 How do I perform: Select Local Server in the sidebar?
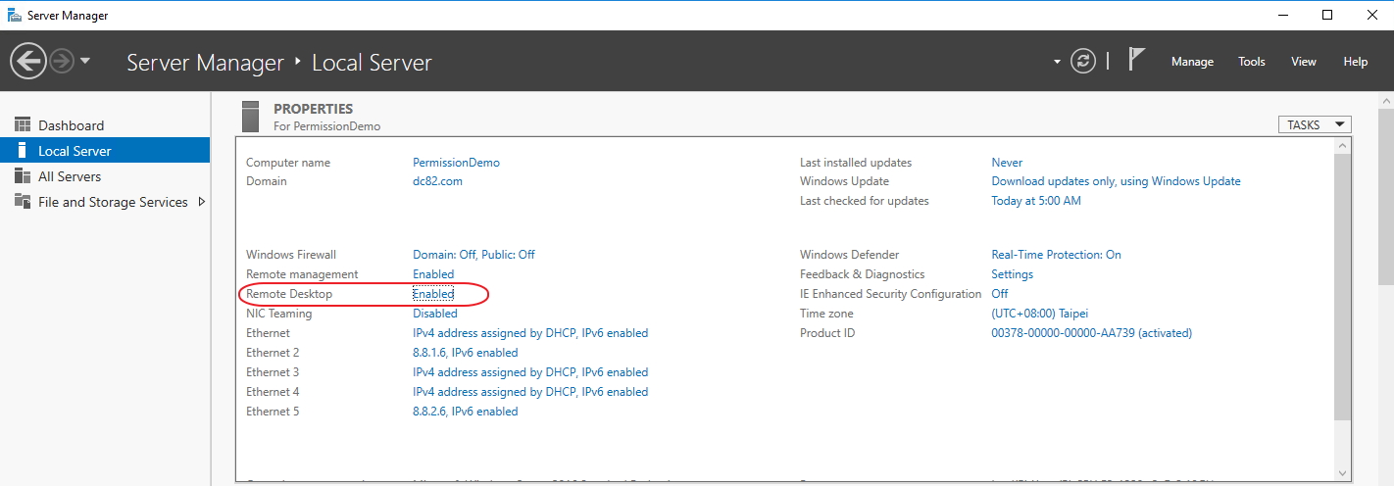pyautogui.click(x=105, y=151)
